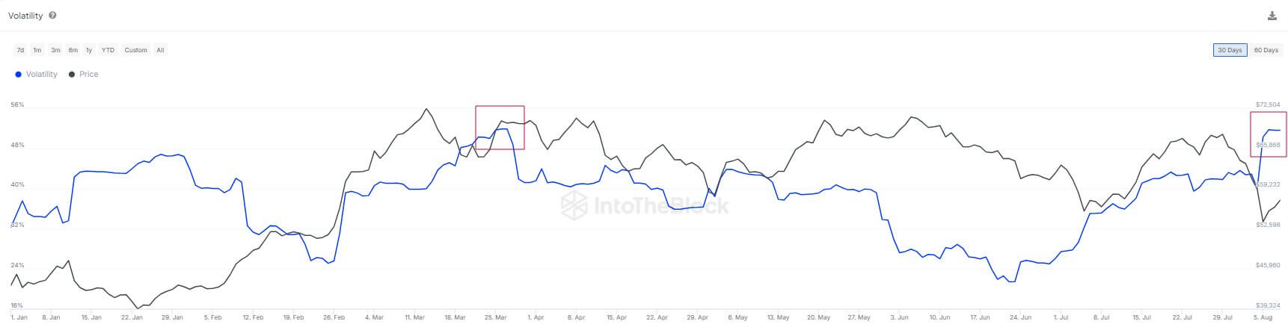Select the YTD time range
This screenshot has height=327, width=1288.
(108, 50)
